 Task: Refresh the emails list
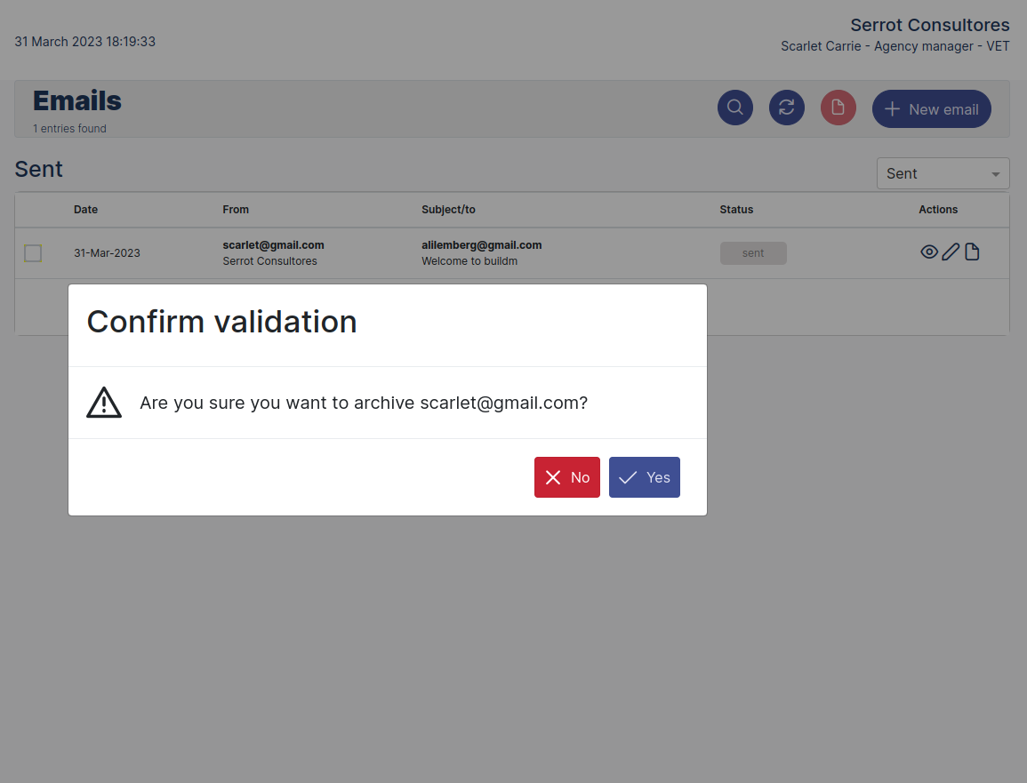click(x=786, y=107)
